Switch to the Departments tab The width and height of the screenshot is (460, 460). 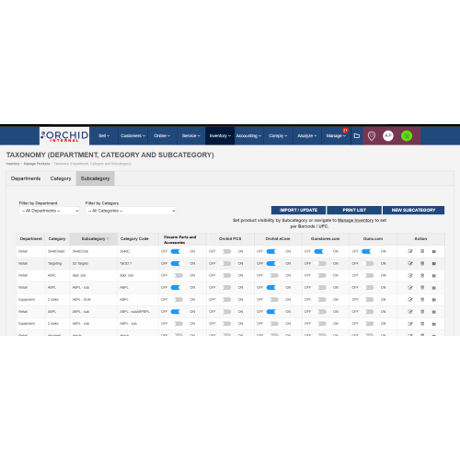tap(26, 178)
